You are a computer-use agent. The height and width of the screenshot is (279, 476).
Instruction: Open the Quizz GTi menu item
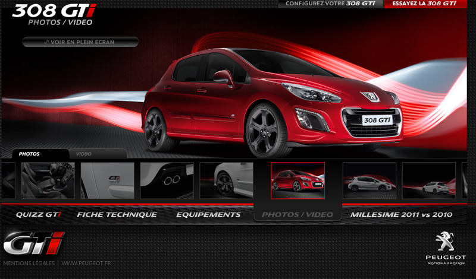(38, 214)
